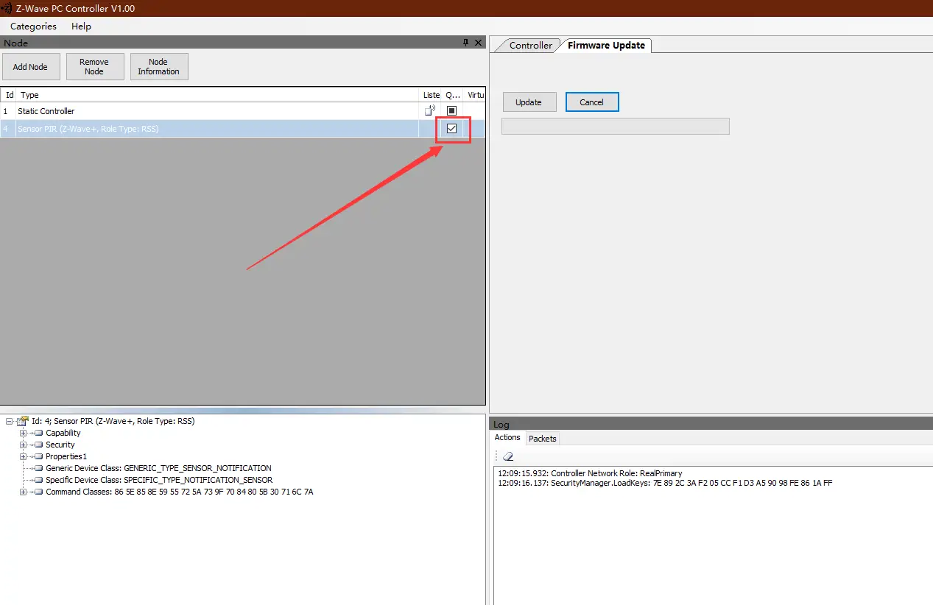This screenshot has width=933, height=605.
Task: Click the Cancel button
Action: click(592, 102)
